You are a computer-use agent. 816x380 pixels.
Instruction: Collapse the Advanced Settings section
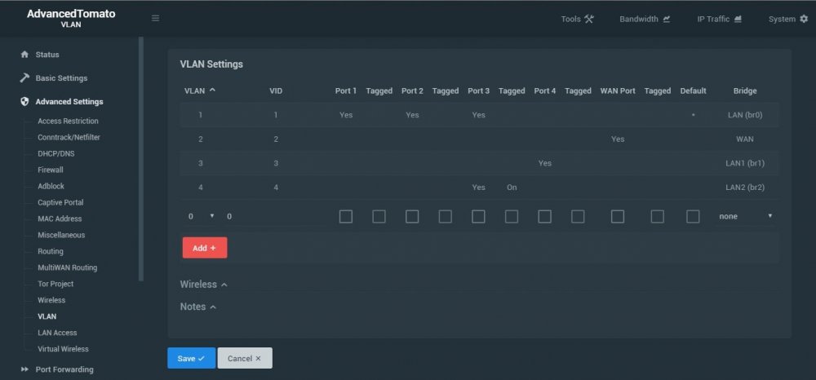[69, 101]
